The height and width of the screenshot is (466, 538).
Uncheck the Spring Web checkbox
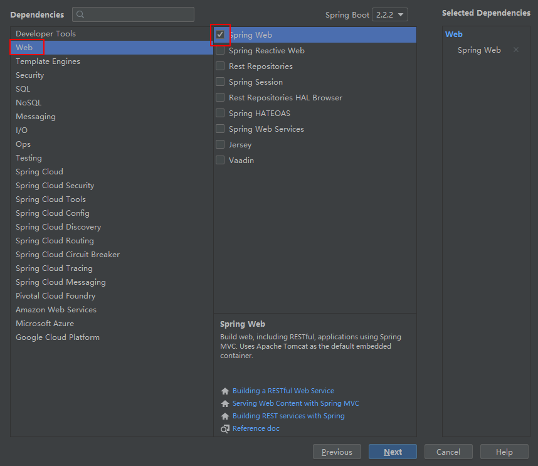pyautogui.click(x=220, y=34)
